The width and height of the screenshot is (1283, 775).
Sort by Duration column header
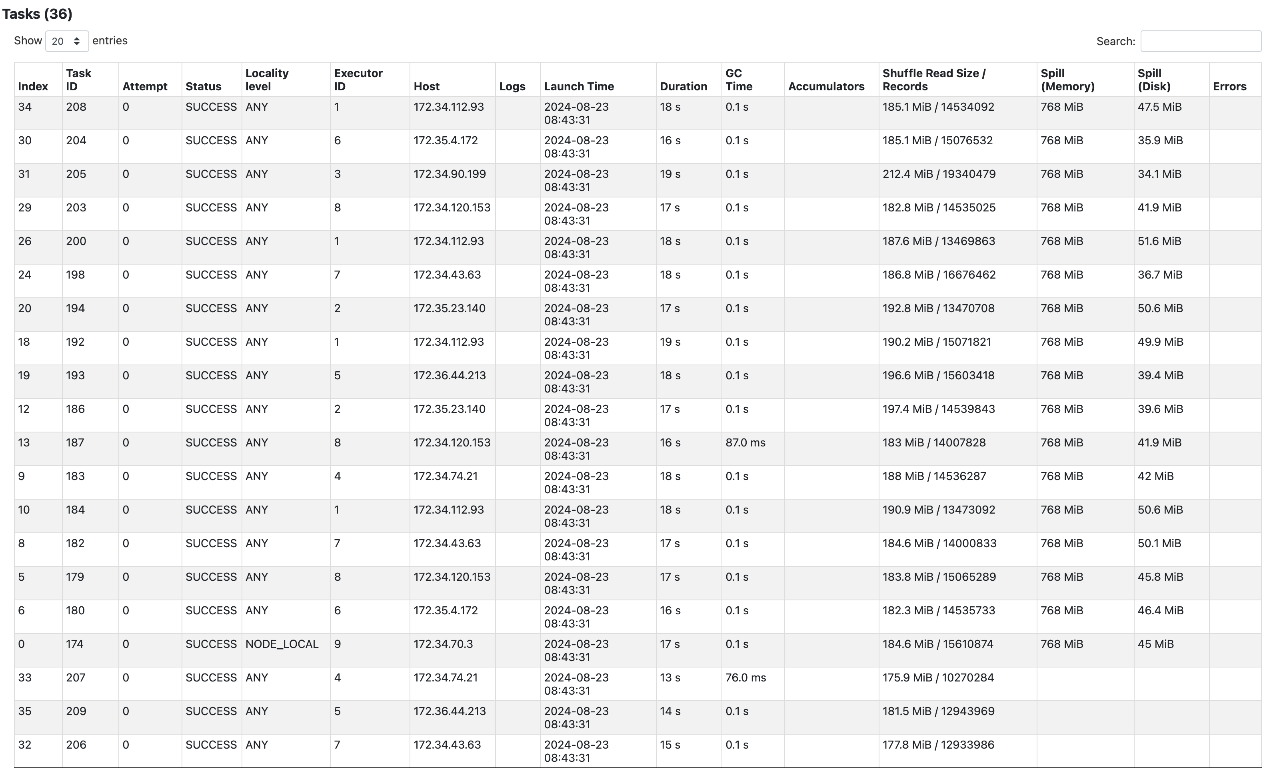(683, 86)
